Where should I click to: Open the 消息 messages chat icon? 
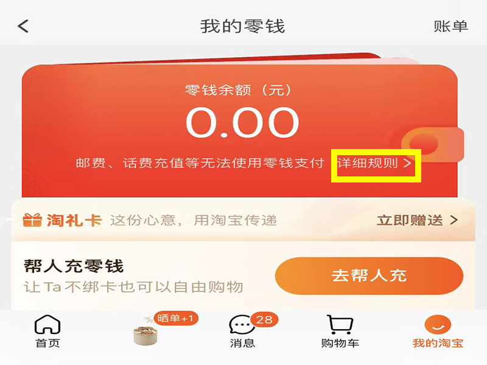tap(241, 325)
